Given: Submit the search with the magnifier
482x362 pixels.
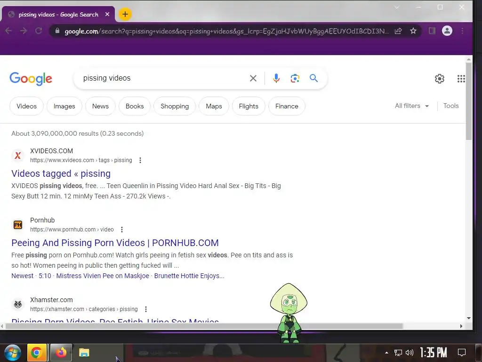Looking at the screenshot, I should coord(313,78).
